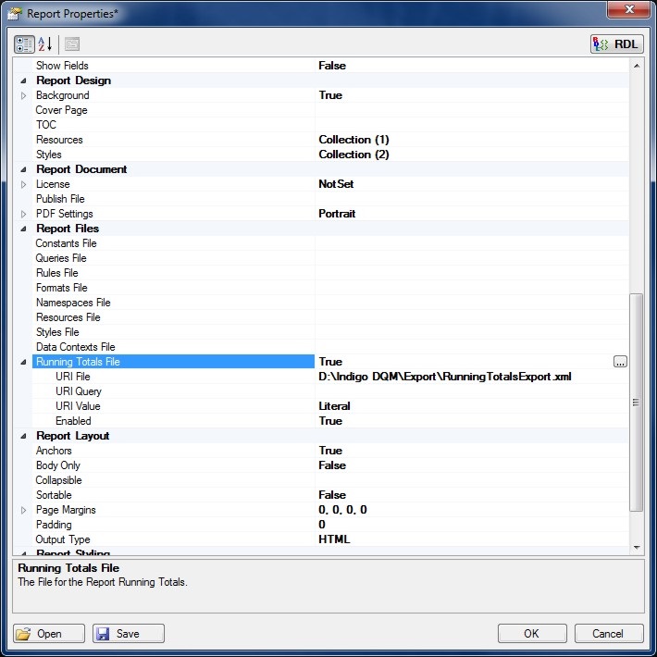This screenshot has width=657, height=657.
Task: Expand the PDF Settings property
Action: (x=24, y=214)
